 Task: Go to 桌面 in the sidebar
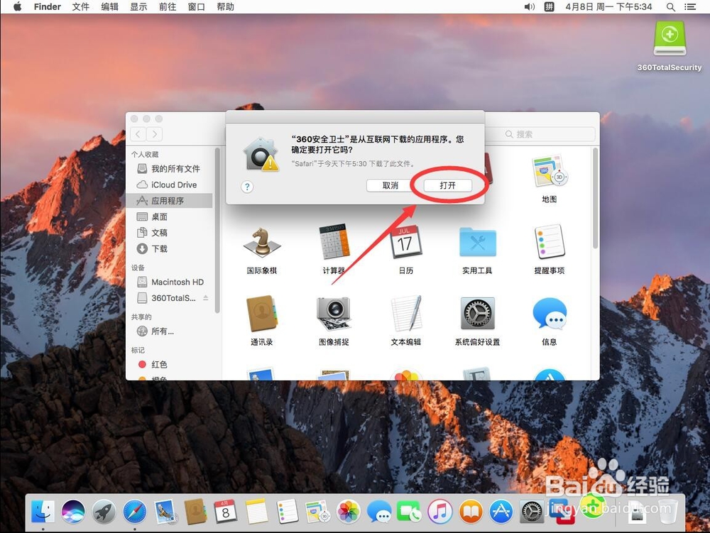[x=170, y=216]
